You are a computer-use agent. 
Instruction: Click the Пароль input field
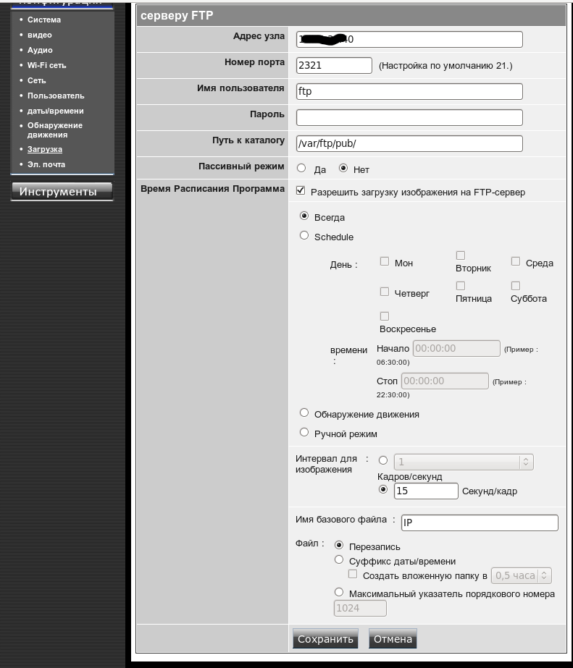pos(409,117)
